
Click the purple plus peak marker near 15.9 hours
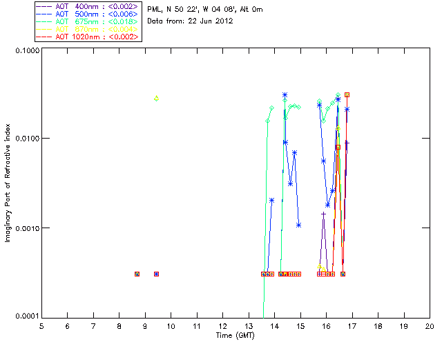tap(324, 214)
